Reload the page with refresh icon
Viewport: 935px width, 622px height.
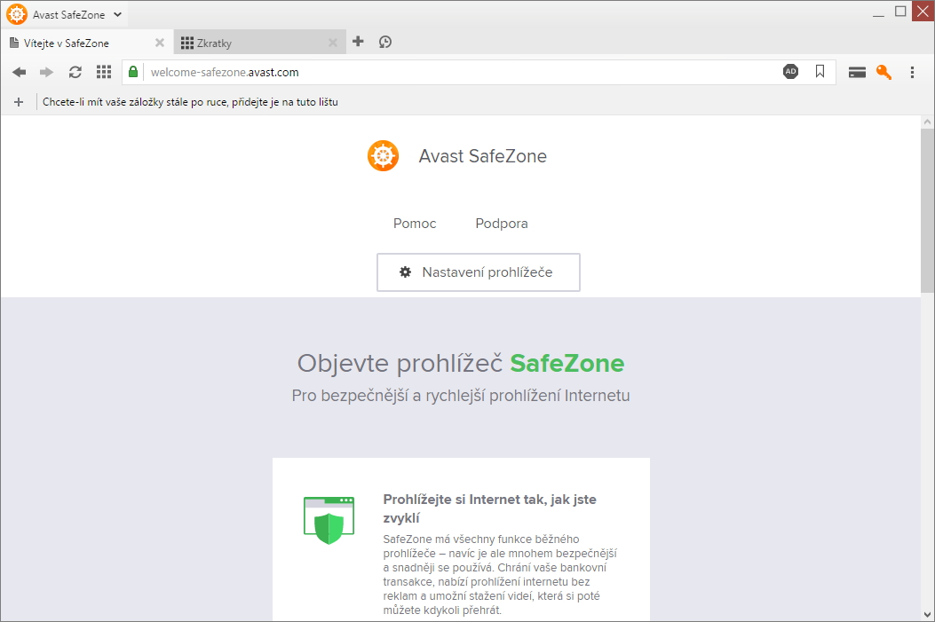[75, 72]
